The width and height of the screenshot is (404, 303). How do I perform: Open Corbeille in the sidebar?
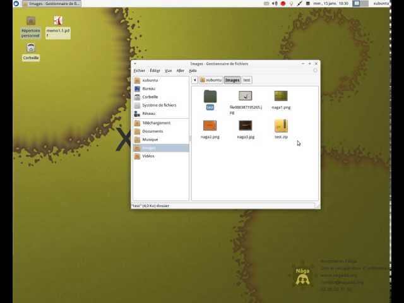tap(161, 97)
